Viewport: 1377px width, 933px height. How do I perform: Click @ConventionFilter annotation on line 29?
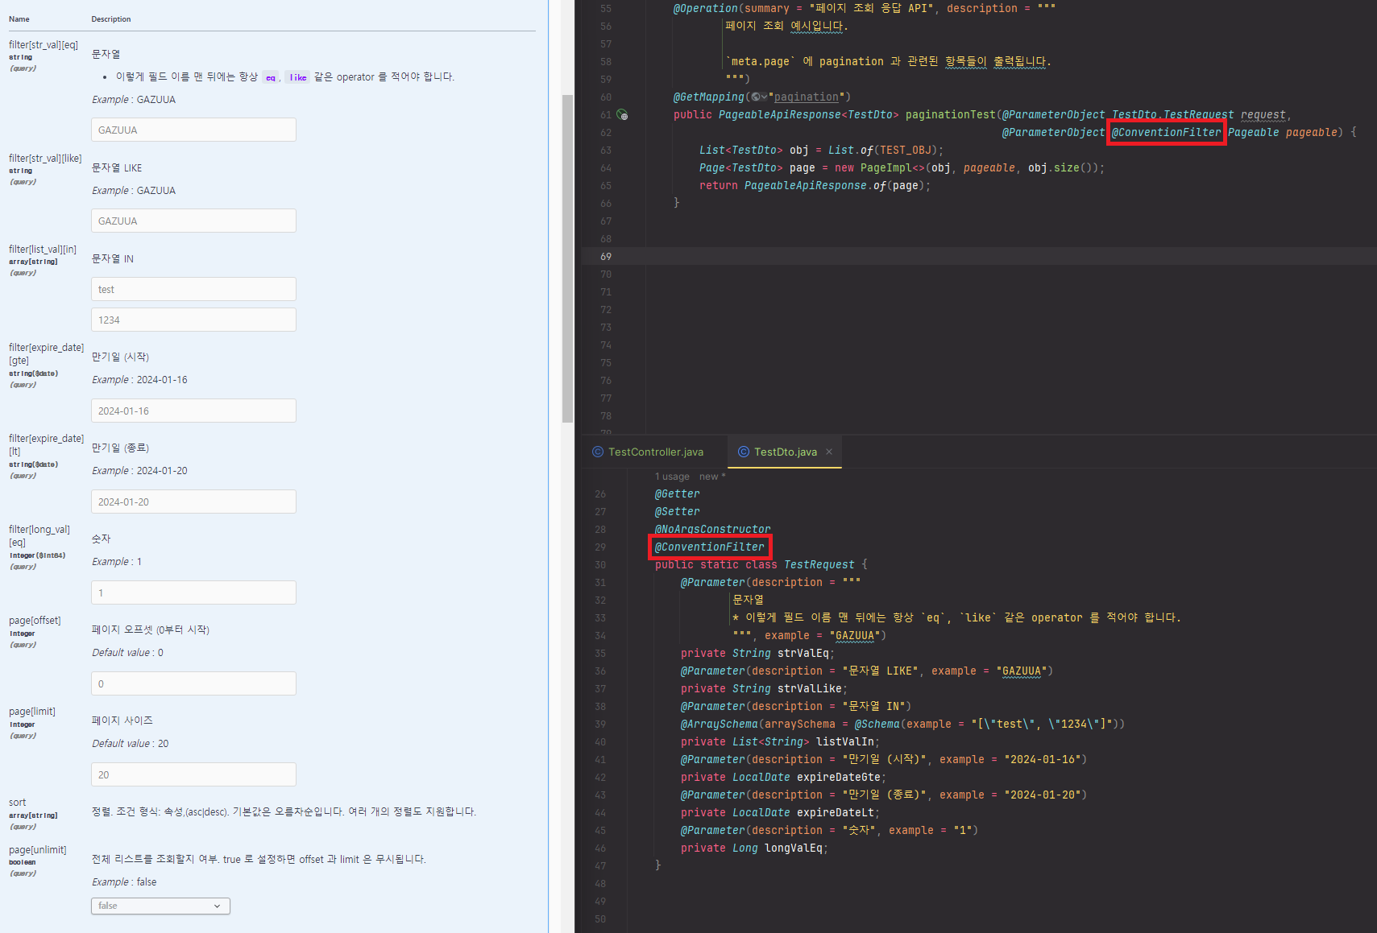[x=709, y=547]
